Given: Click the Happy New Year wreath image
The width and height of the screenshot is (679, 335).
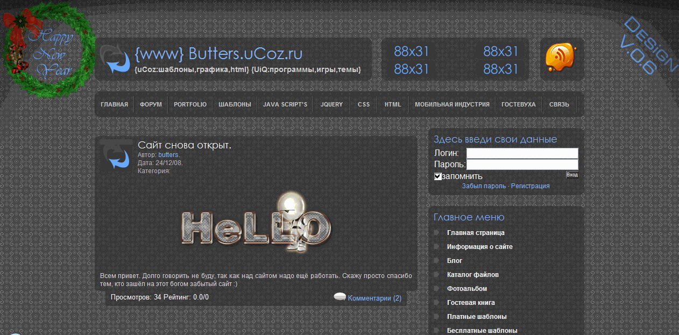Looking at the screenshot, I should (x=49, y=49).
